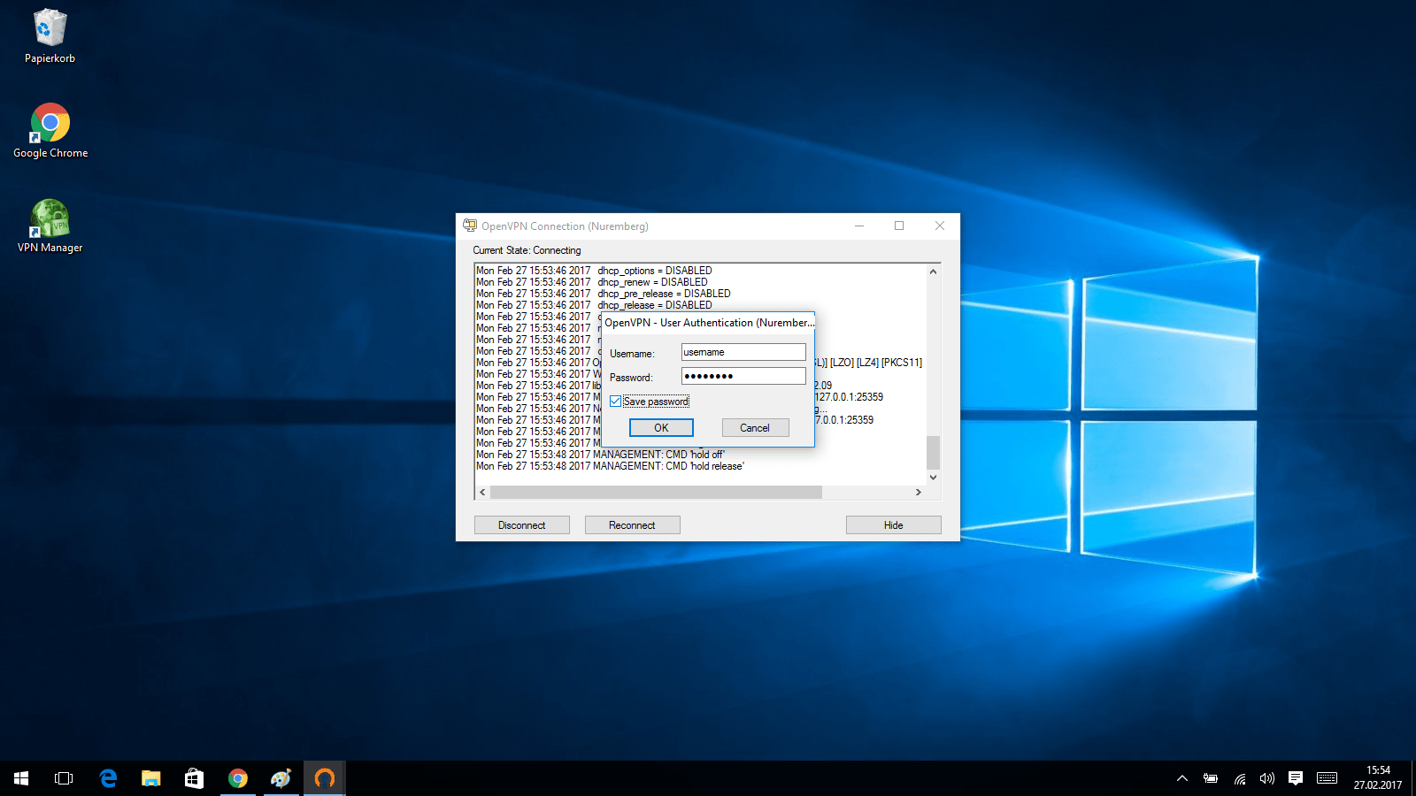Select the VPN Manager desktop shortcut
The image size is (1416, 796).
(x=50, y=226)
